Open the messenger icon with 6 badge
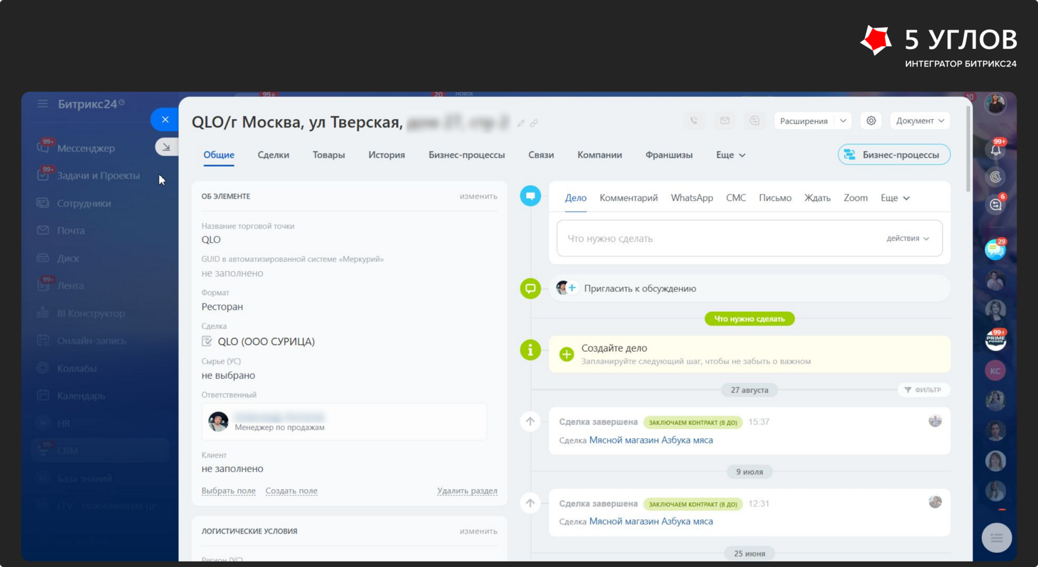 [995, 204]
